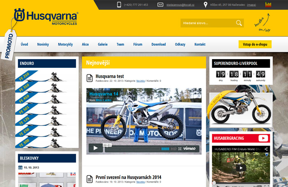Open the Team menu item
Image resolution: width=288 pixels, height=187 pixels.
(x=120, y=44)
